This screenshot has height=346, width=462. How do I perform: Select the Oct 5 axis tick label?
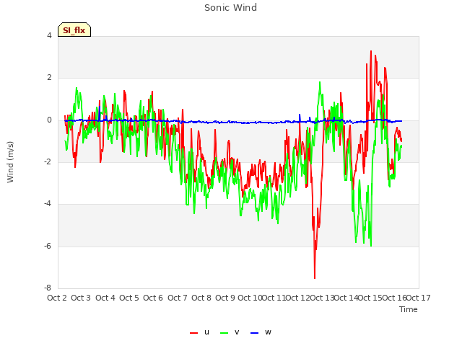pos(129,298)
